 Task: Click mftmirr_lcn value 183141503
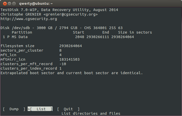point(70,59)
